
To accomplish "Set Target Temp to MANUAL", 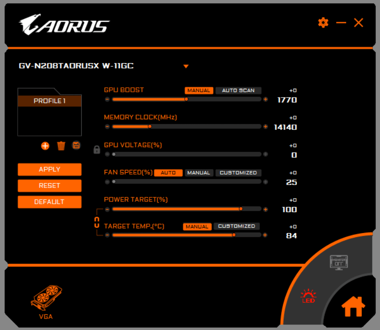I will pos(197,226).
